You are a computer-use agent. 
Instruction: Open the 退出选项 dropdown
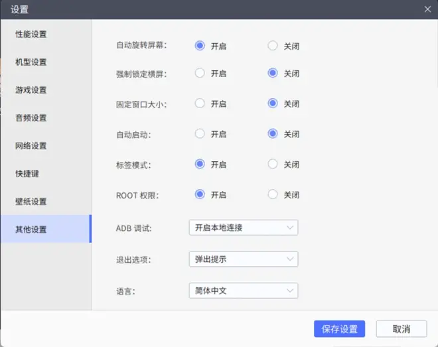244,259
